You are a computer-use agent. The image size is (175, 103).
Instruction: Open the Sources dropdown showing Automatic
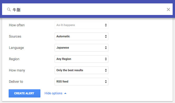(81, 36)
